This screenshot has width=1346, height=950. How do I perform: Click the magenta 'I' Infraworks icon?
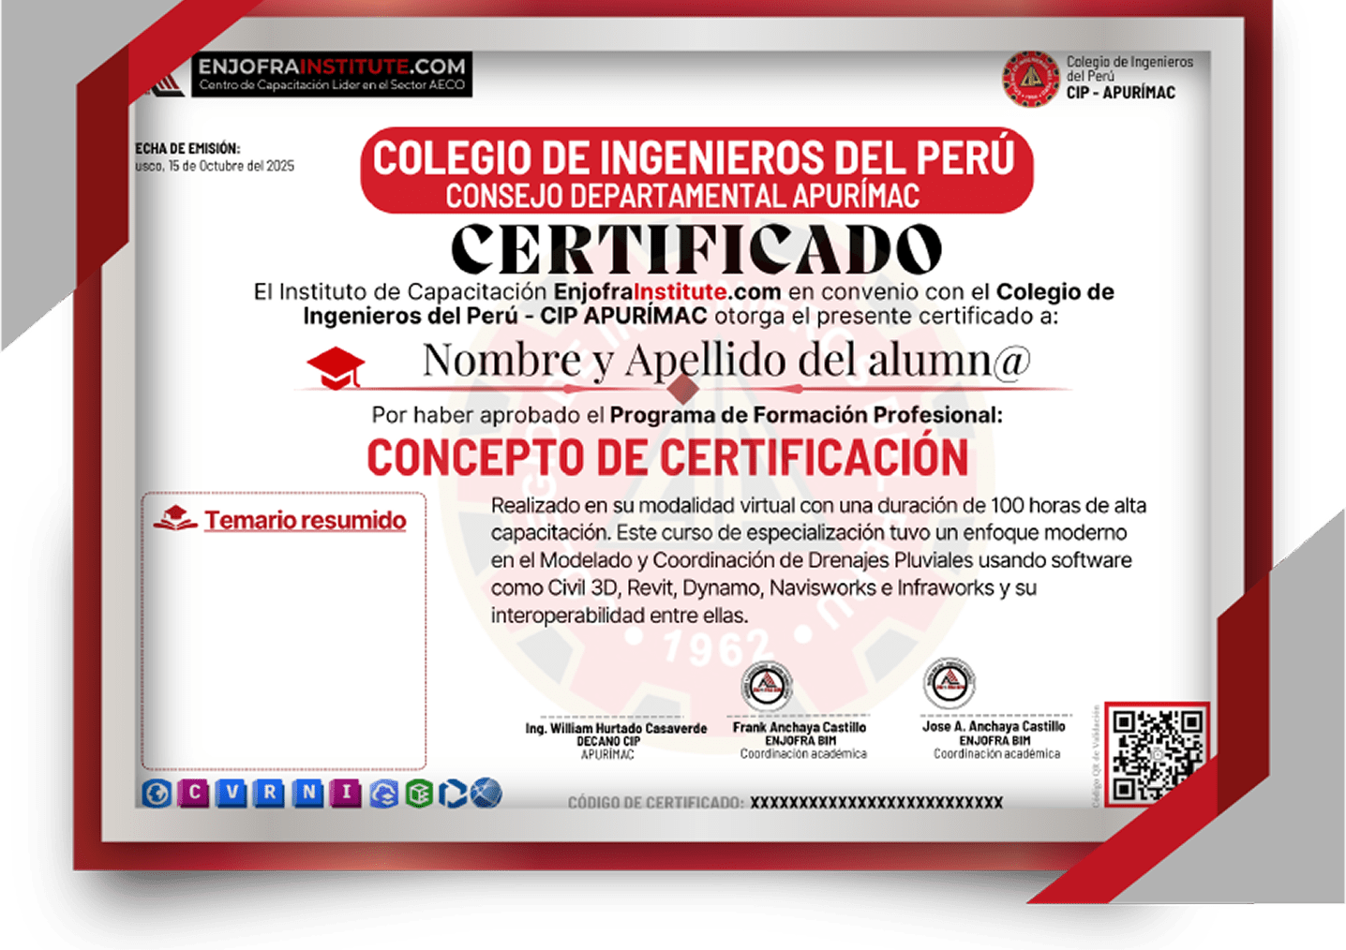[x=345, y=794]
